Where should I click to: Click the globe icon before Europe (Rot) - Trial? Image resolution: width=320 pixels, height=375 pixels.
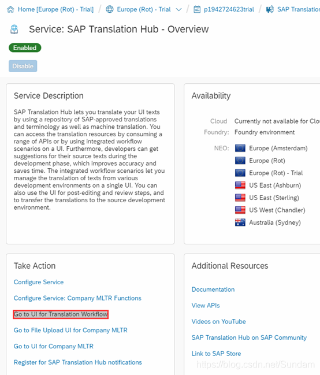[110, 9]
